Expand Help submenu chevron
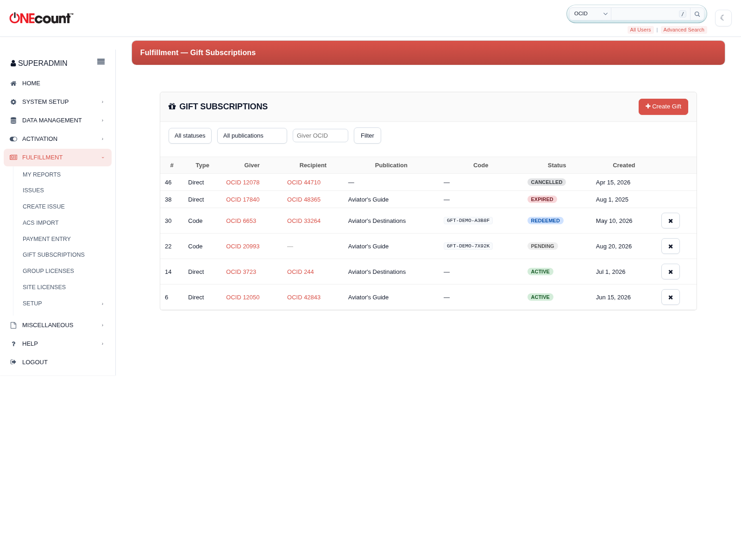The height and width of the screenshot is (544, 741). pyautogui.click(x=102, y=344)
